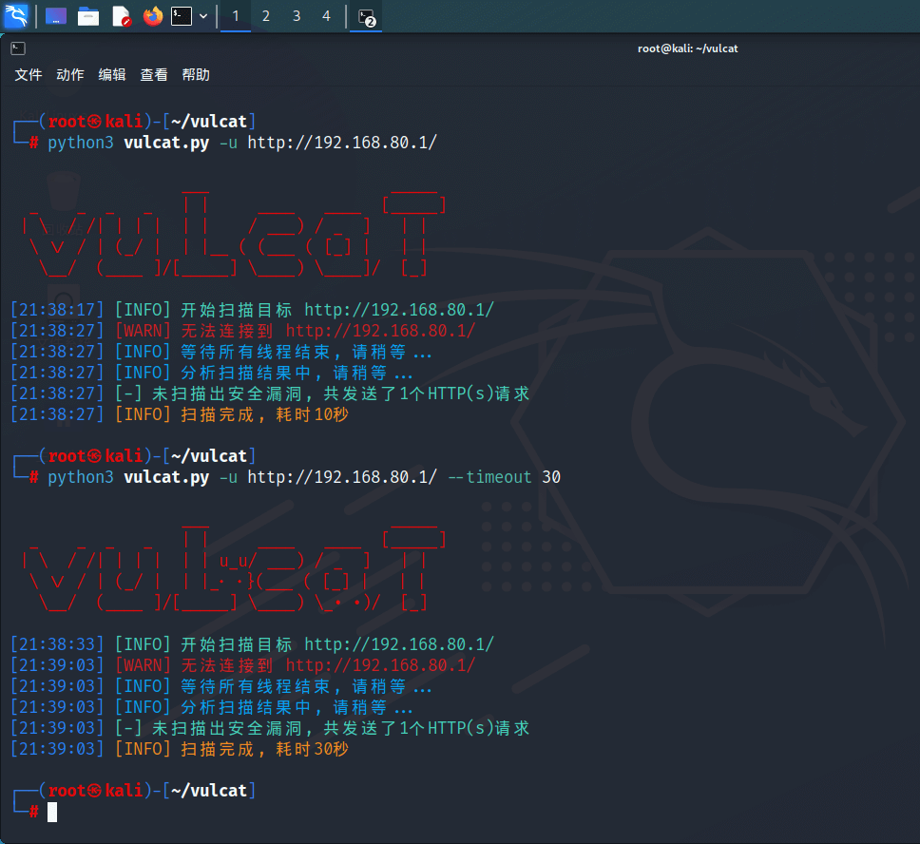Open the 编辑 (Edit) menu
The height and width of the screenshot is (844, 920).
tap(112, 75)
